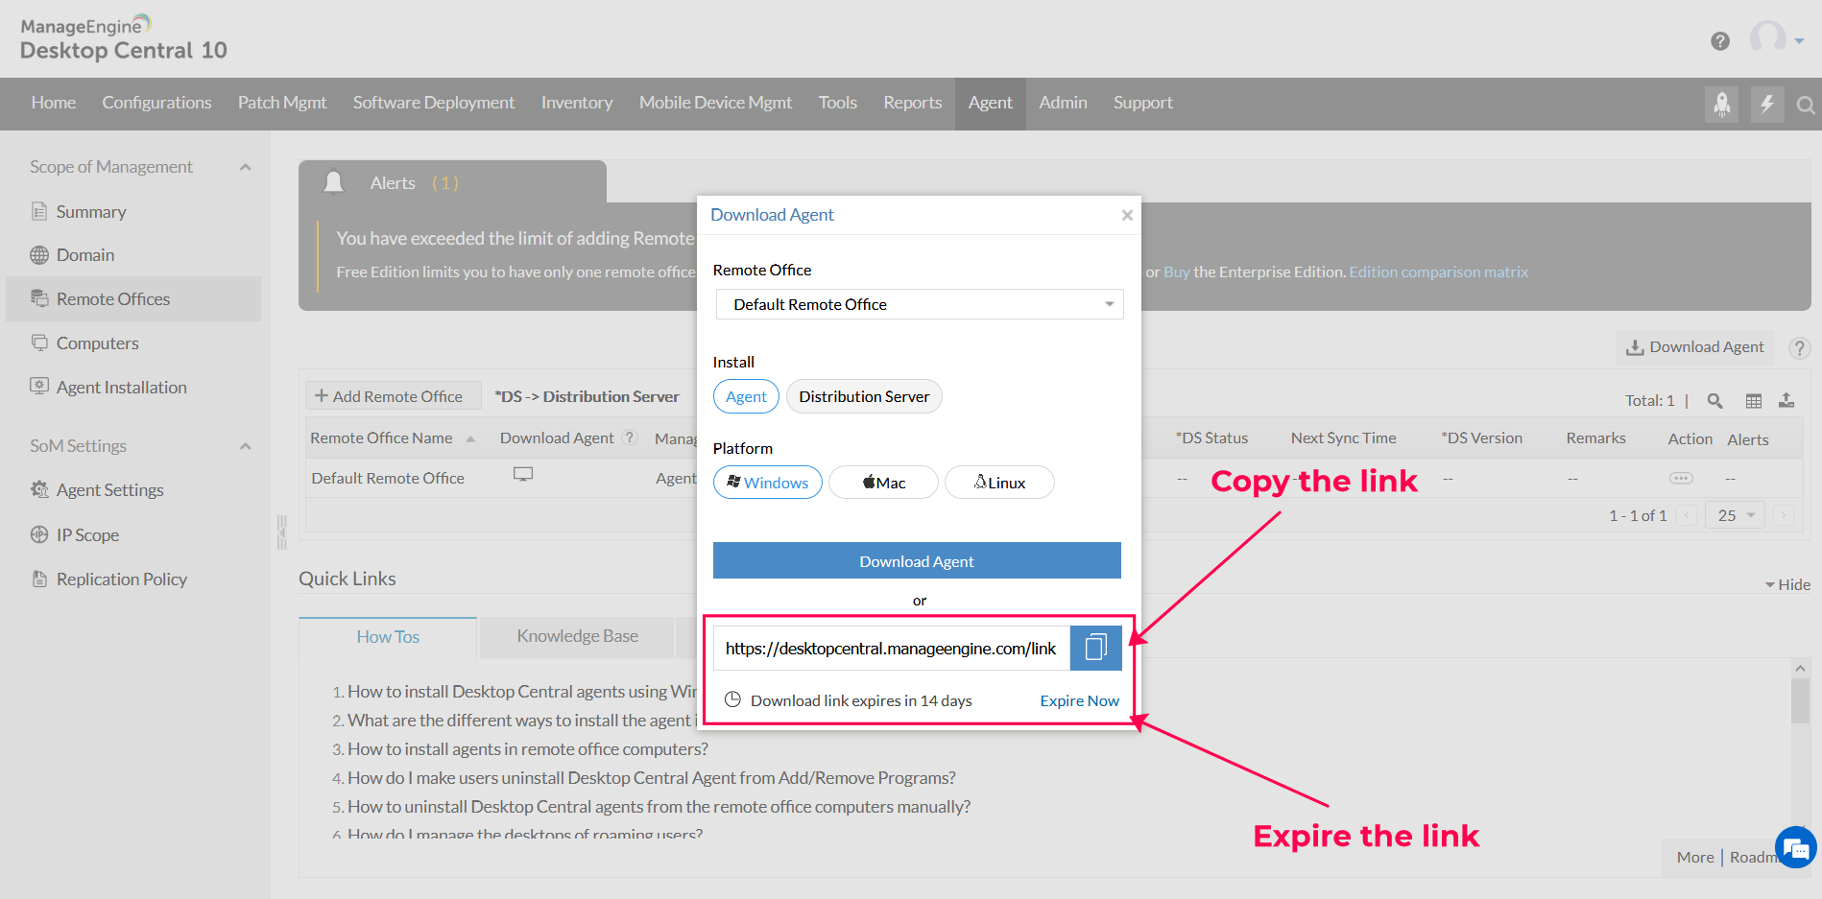Click the rocket quick launch icon
This screenshot has height=899, width=1822.
pos(1722,104)
